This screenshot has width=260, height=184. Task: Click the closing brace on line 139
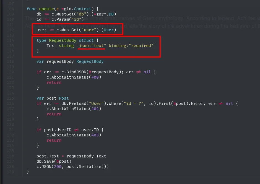coord(28,172)
